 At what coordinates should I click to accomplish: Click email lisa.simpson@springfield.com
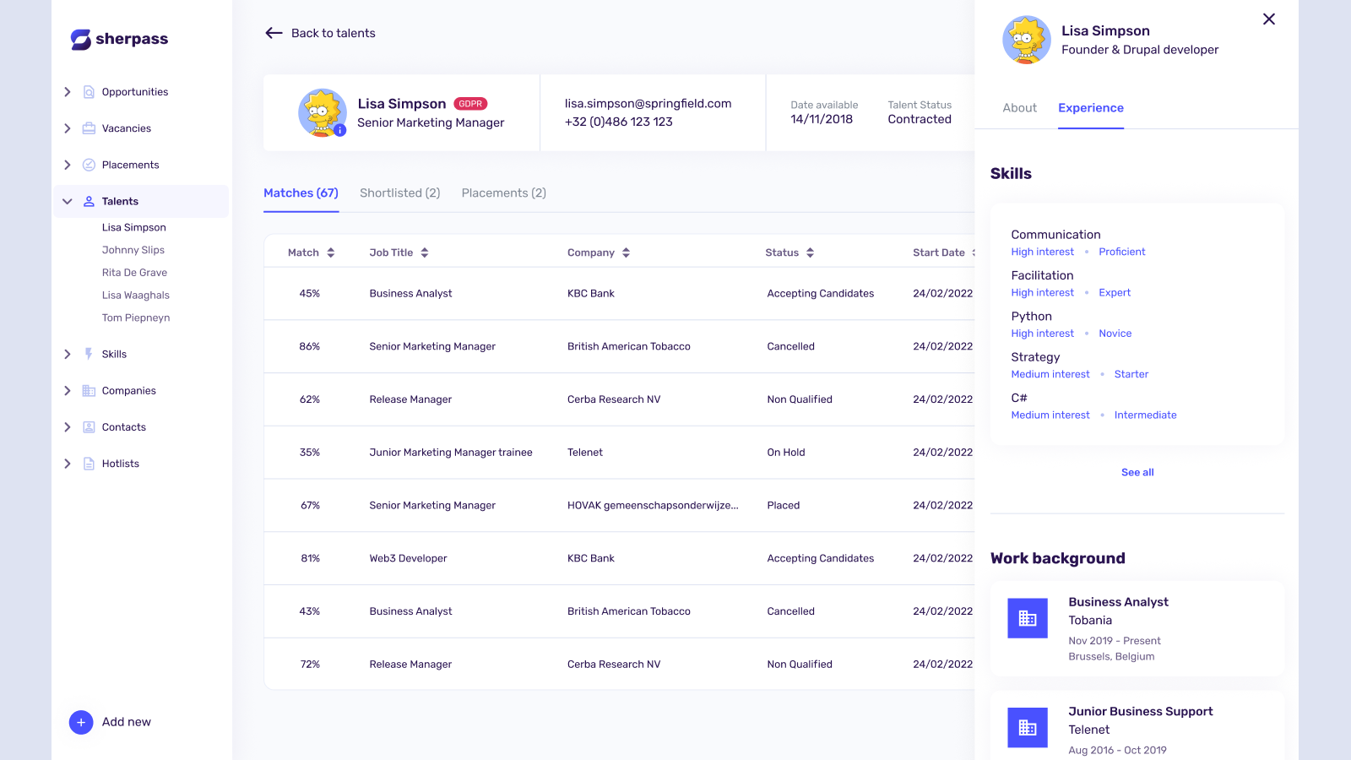[648, 104]
